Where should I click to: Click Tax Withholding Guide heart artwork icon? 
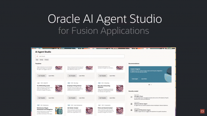59,88
